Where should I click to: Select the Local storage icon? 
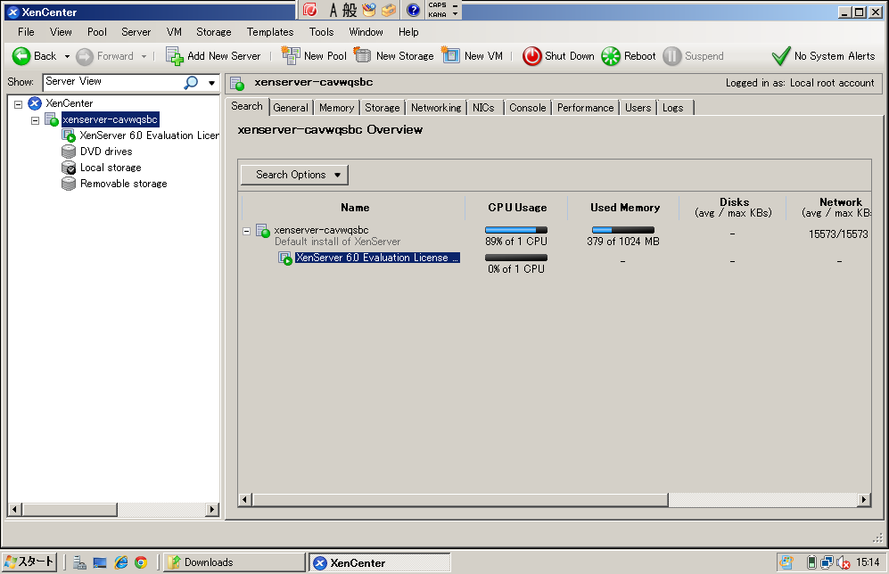(69, 168)
